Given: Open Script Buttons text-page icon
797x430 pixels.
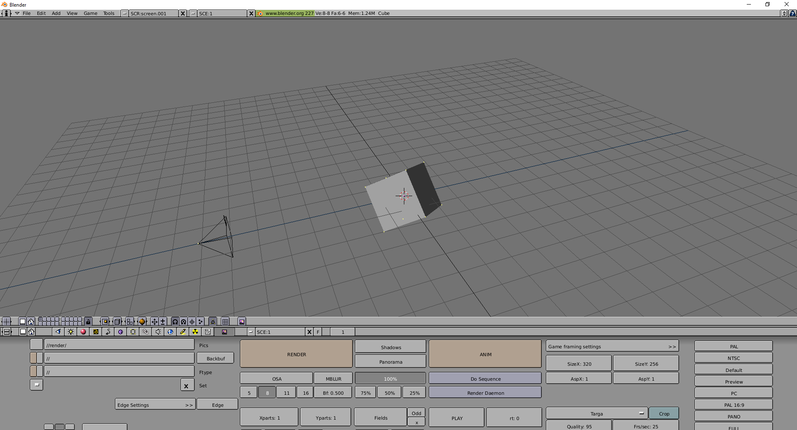Looking at the screenshot, I should (208, 332).
